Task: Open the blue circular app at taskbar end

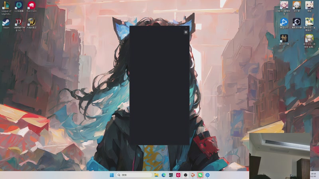Action: (x=207, y=175)
